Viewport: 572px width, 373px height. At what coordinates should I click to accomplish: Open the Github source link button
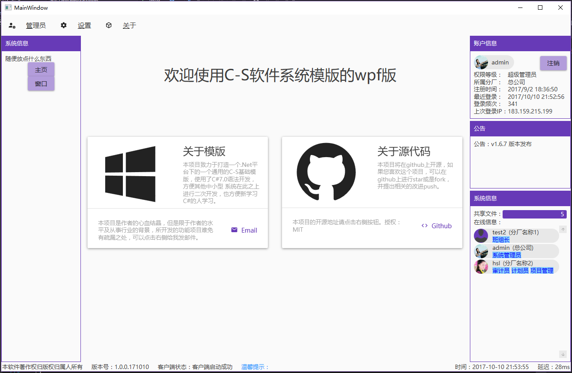(436, 226)
